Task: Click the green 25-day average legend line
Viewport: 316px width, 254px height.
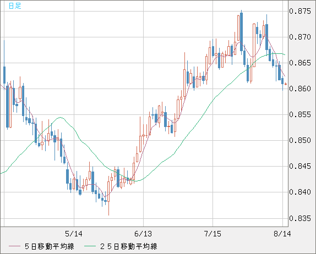Action: 90,246
